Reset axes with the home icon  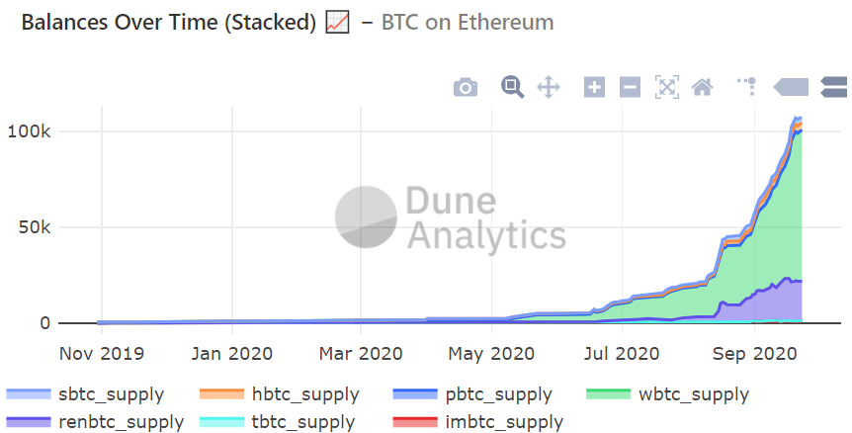[703, 87]
